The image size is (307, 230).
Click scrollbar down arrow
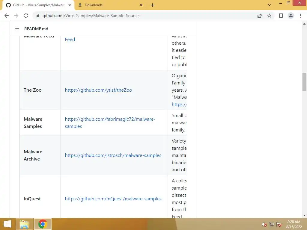tap(304, 215)
